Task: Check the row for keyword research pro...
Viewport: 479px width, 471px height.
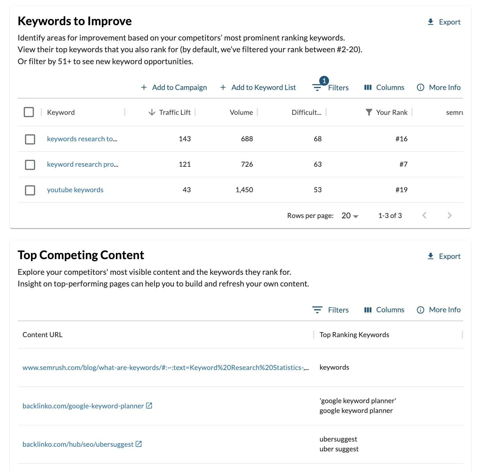Action: pos(30,165)
